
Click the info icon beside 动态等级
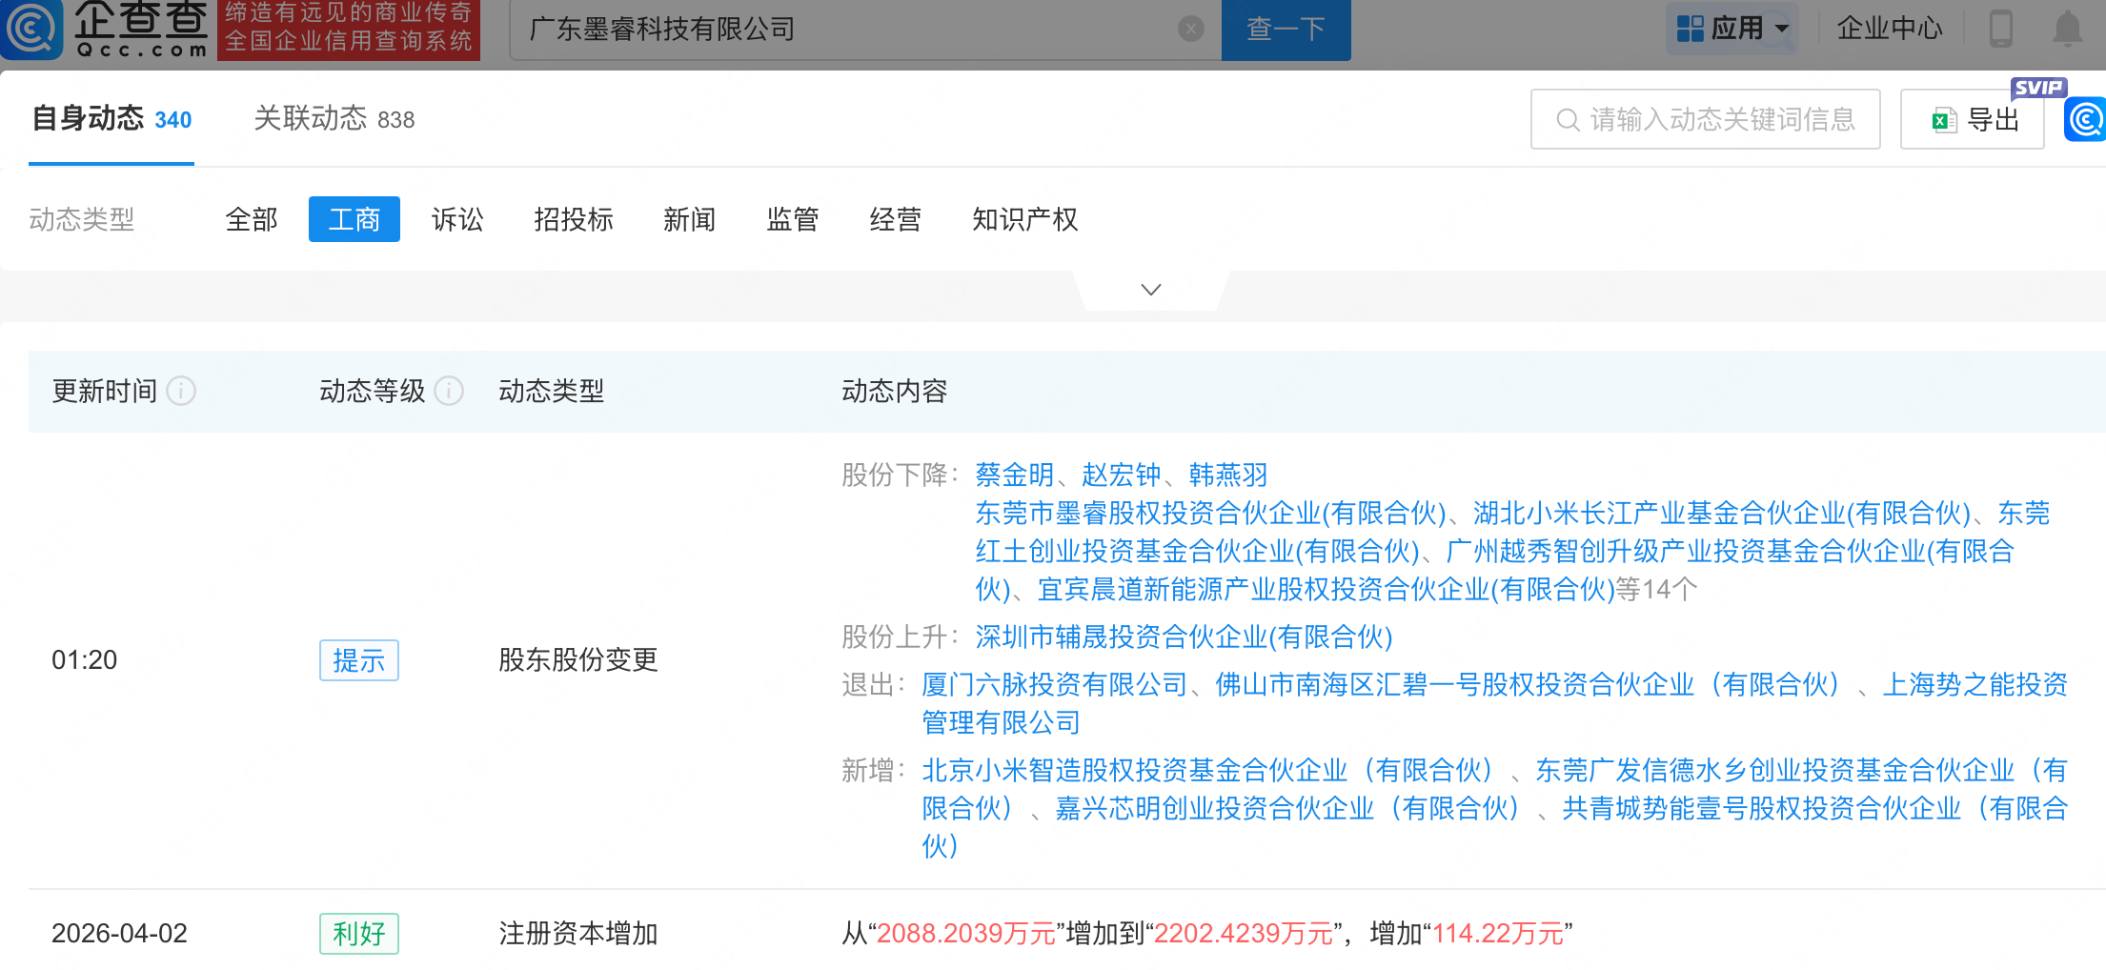pos(449,391)
